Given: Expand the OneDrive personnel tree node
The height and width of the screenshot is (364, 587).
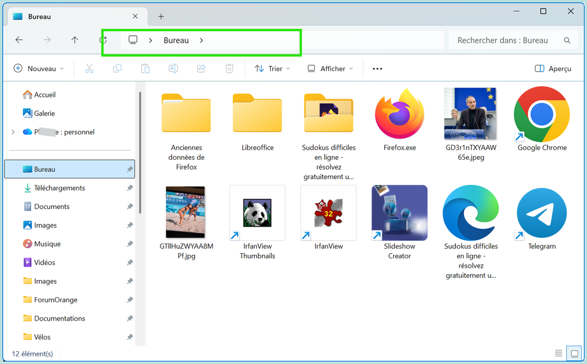Looking at the screenshot, I should click(x=13, y=132).
